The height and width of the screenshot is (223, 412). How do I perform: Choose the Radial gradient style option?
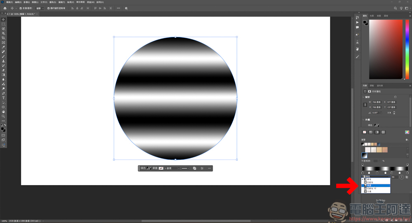[376, 182]
